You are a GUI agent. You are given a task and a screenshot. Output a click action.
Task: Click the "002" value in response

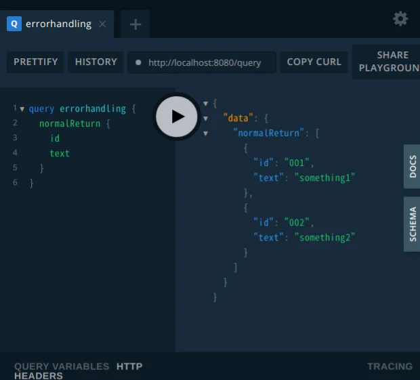[297, 222]
